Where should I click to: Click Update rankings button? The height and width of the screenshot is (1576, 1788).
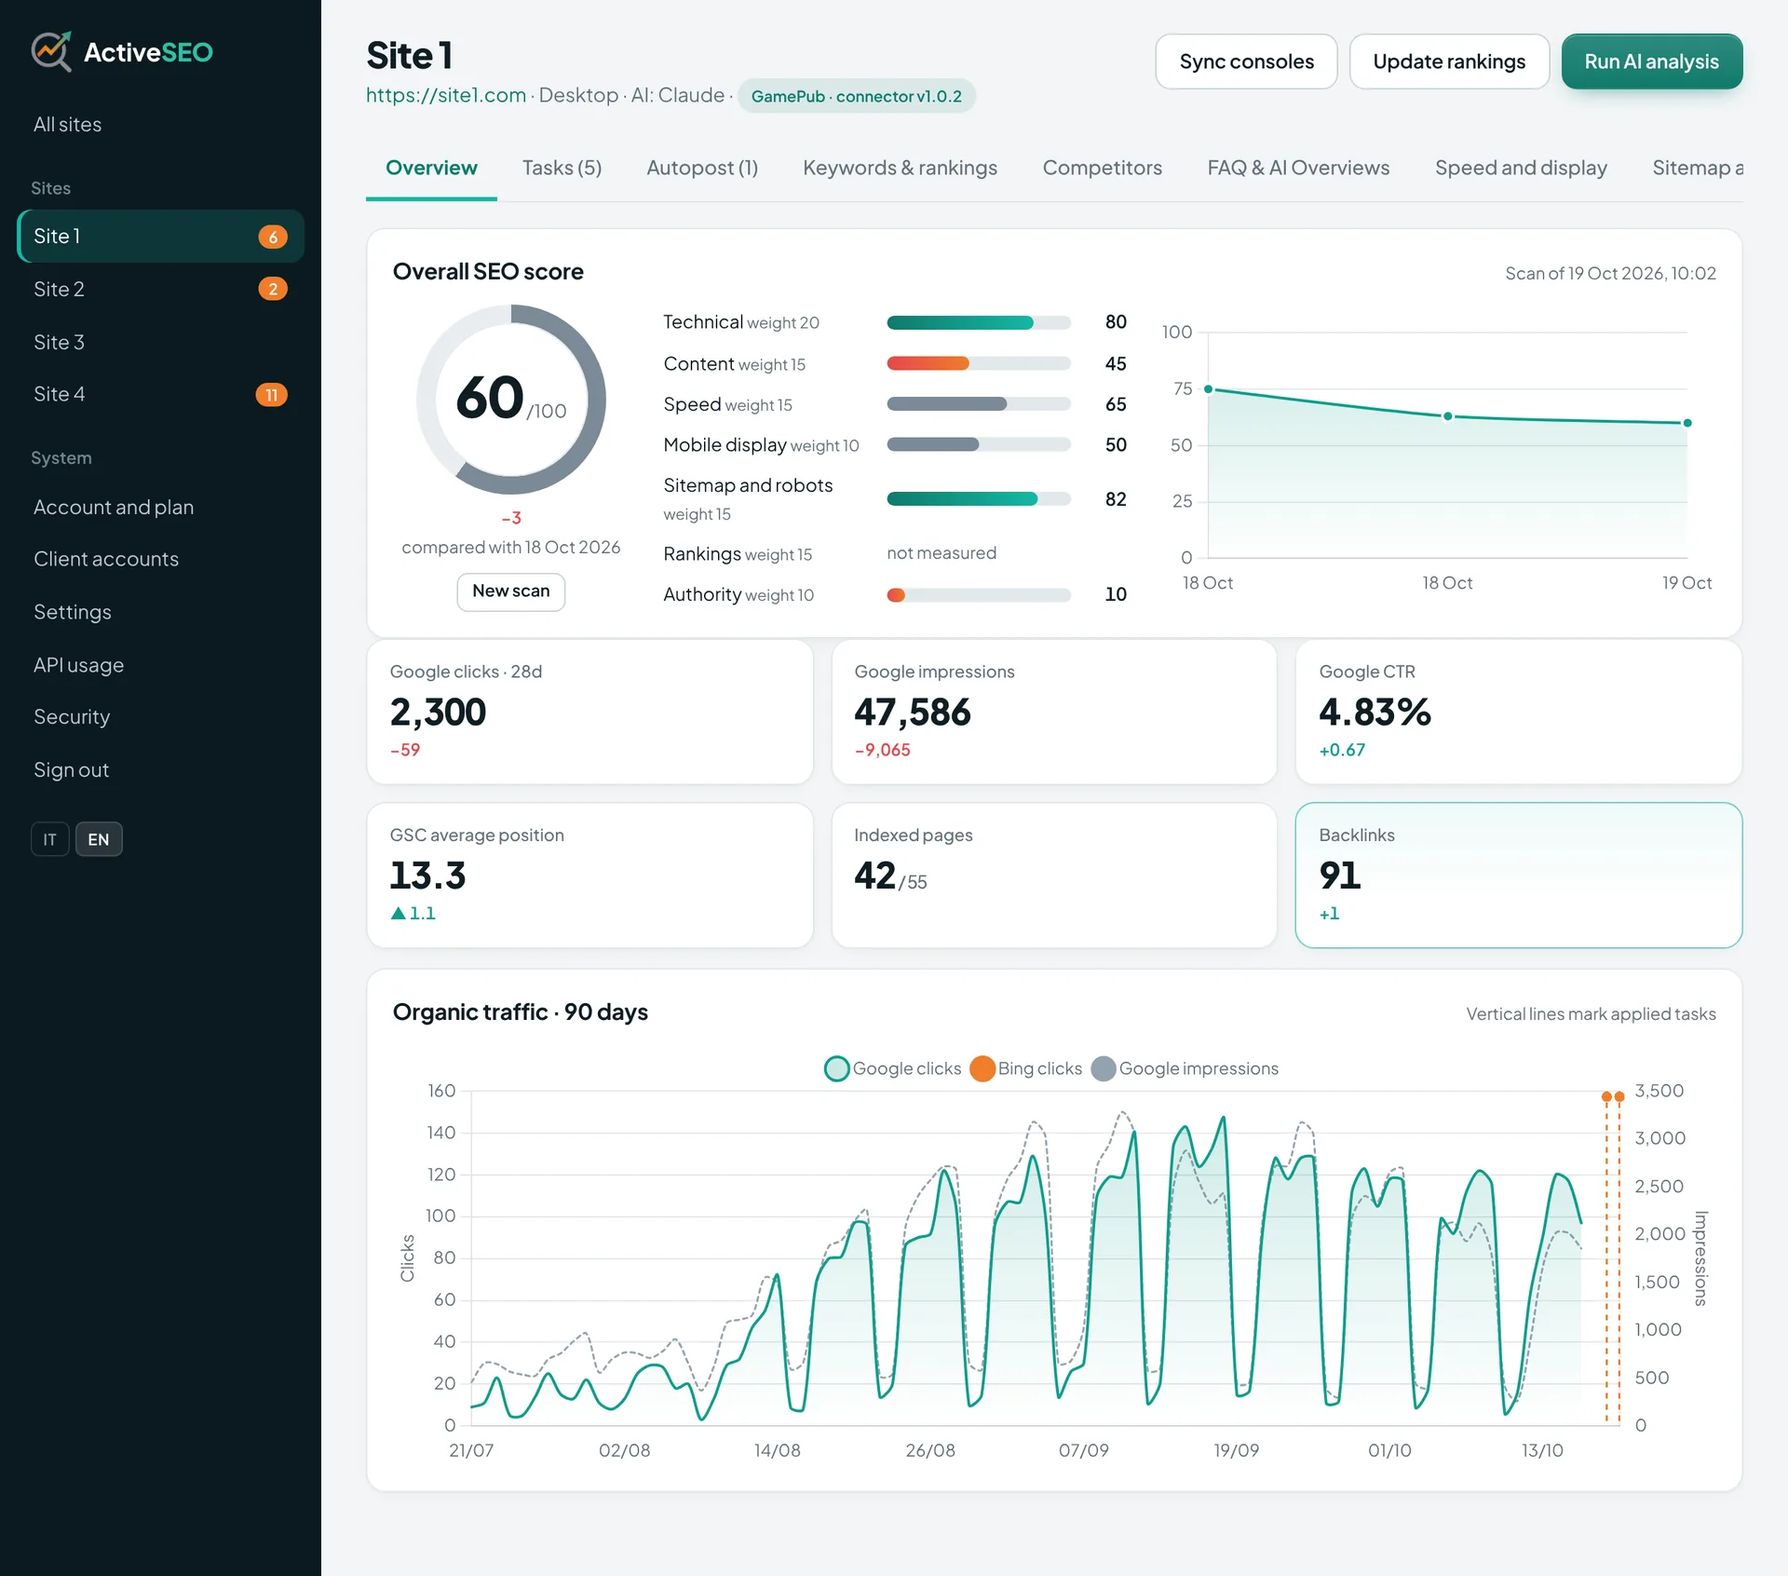click(x=1449, y=61)
